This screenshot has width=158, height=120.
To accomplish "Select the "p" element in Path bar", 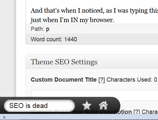I will click(x=48, y=29).
